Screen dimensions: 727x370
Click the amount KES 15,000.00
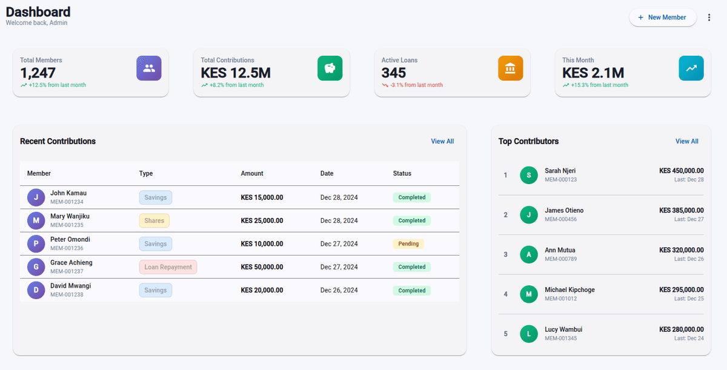[262, 197]
